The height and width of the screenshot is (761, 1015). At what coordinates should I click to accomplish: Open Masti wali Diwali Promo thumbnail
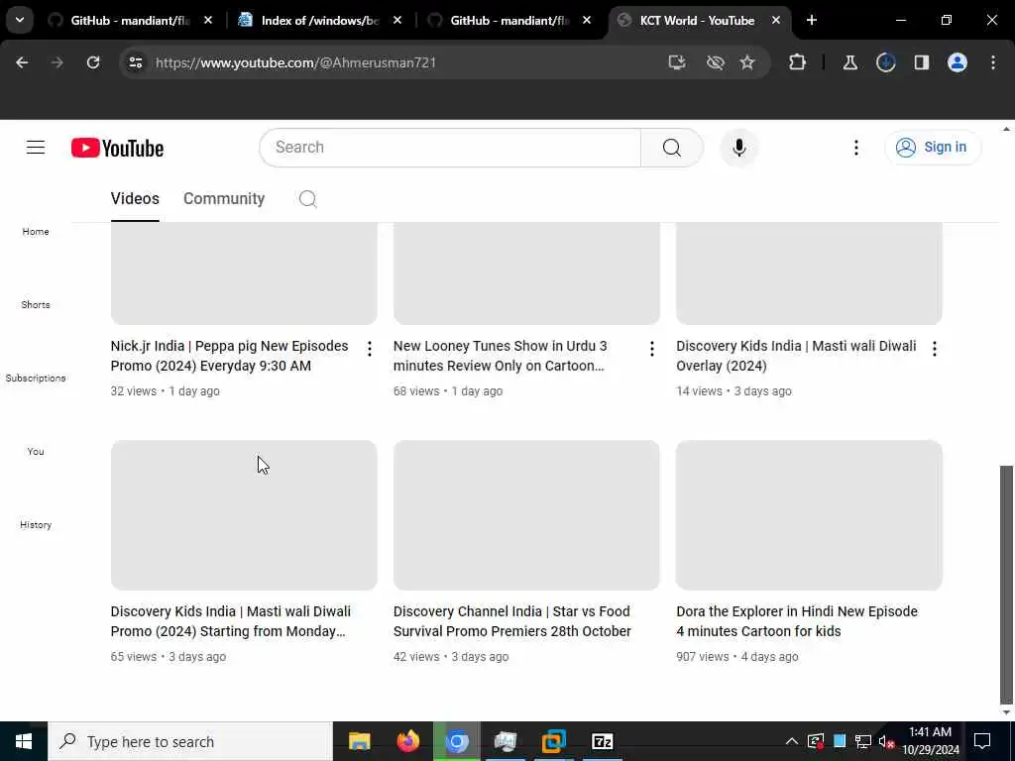[244, 515]
